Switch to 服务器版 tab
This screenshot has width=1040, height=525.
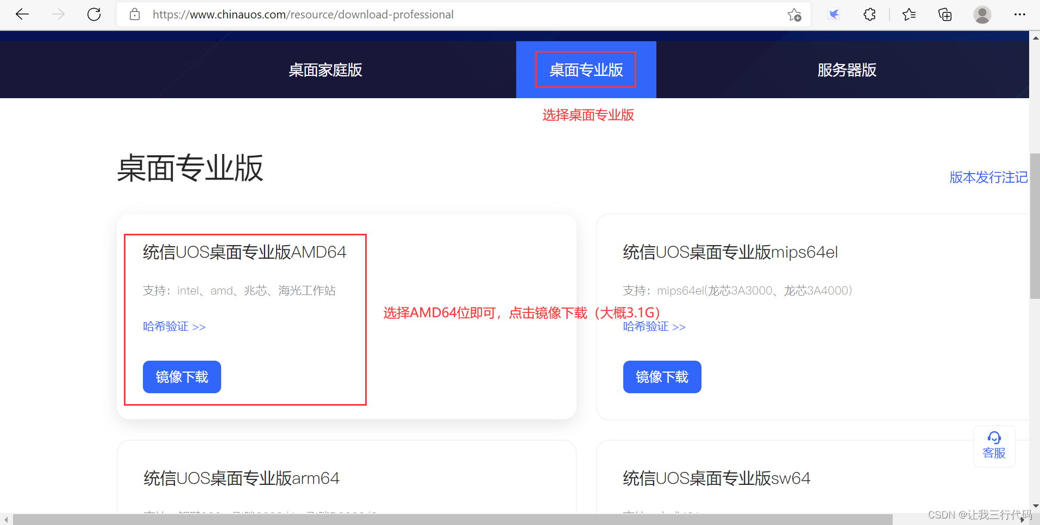click(x=847, y=70)
